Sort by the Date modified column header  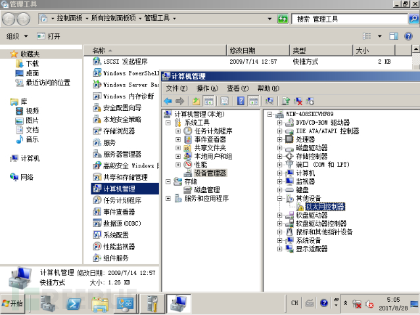258,51
